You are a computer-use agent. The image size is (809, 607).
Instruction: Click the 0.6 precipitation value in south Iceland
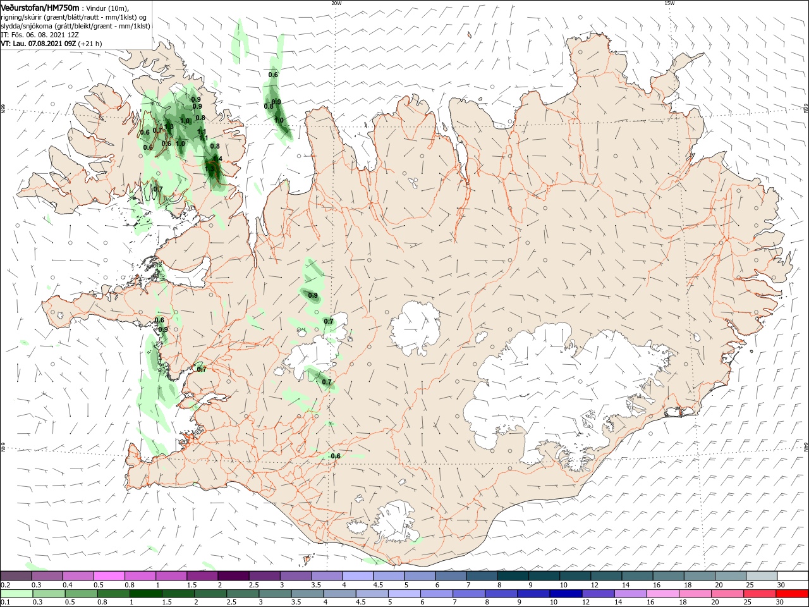click(x=336, y=456)
